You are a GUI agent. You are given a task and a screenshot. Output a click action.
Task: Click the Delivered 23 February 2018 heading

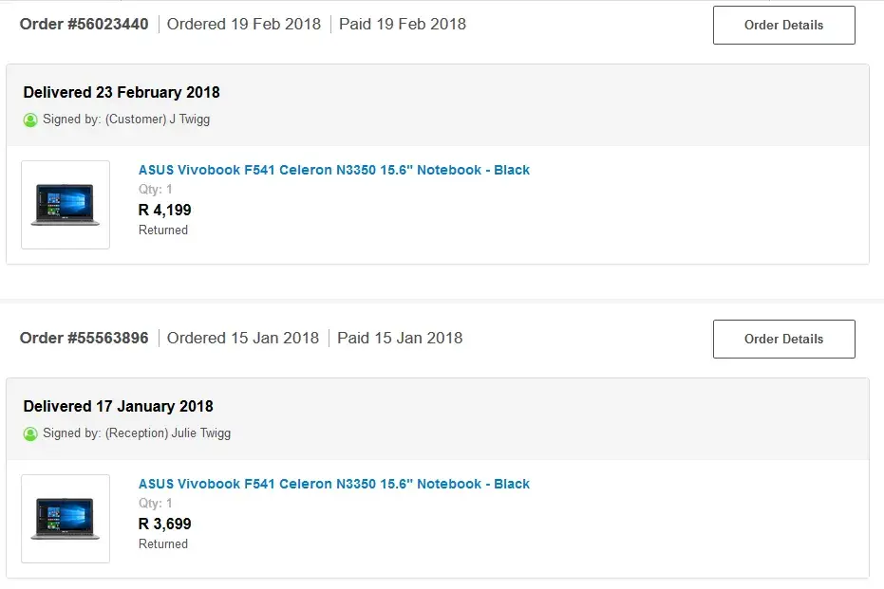(x=122, y=92)
